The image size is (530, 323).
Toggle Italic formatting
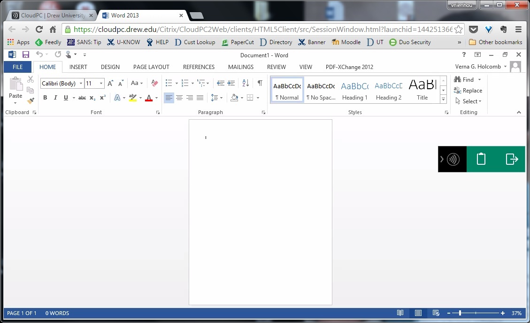click(x=55, y=98)
